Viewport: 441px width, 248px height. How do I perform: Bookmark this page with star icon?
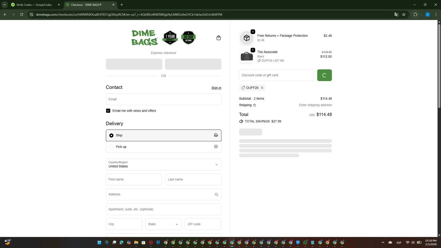click(x=404, y=14)
